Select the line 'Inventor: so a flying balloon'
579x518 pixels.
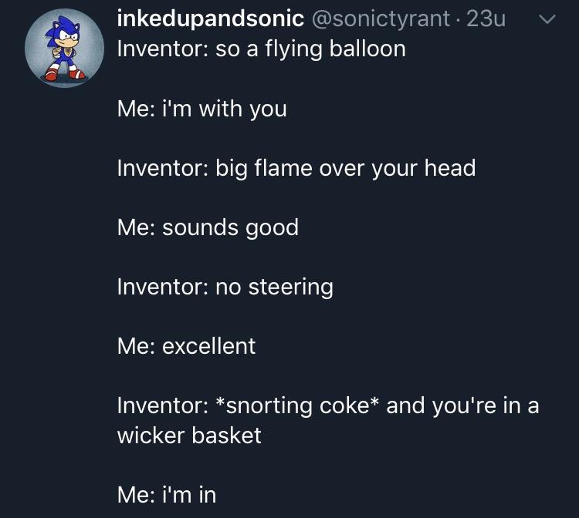coord(262,49)
